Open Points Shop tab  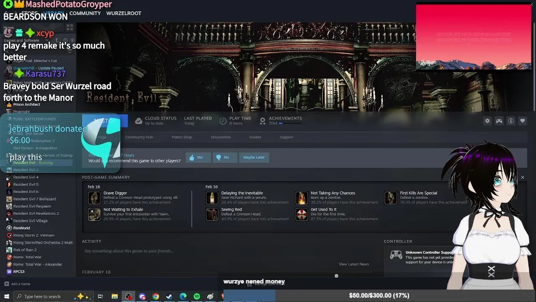182,137
